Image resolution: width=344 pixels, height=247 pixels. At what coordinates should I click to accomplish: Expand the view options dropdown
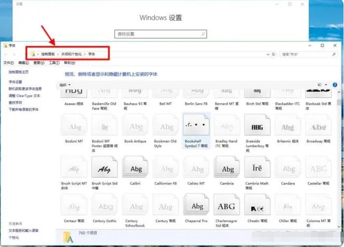tap(326, 85)
